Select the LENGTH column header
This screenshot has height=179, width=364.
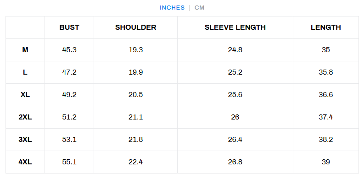coord(326,27)
